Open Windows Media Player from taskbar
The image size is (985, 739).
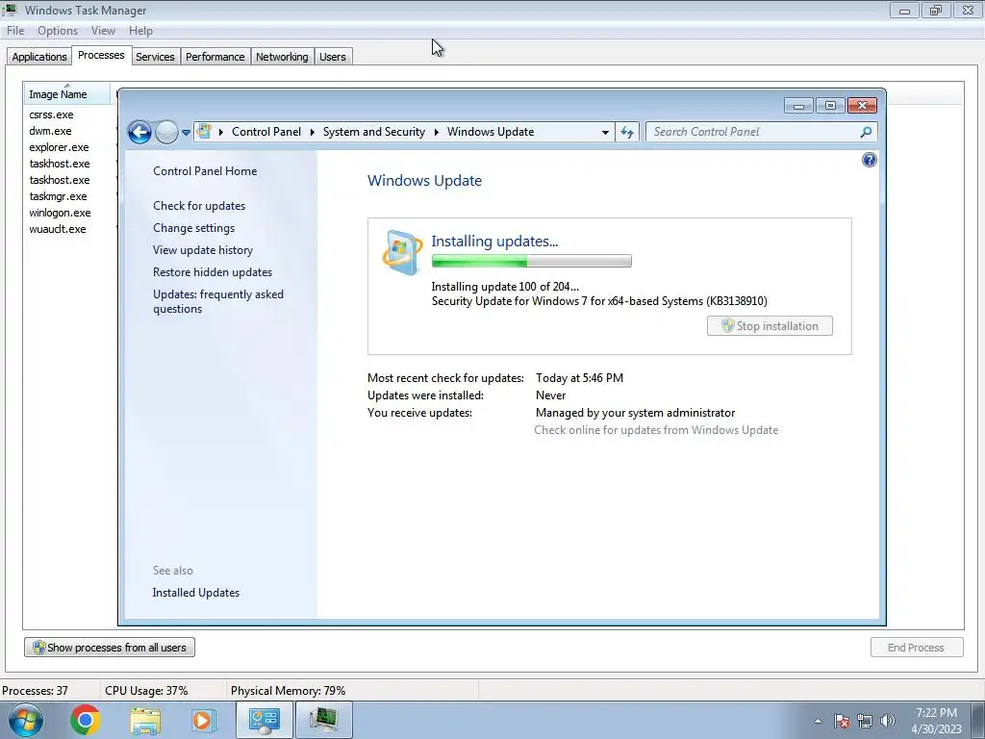coord(203,721)
